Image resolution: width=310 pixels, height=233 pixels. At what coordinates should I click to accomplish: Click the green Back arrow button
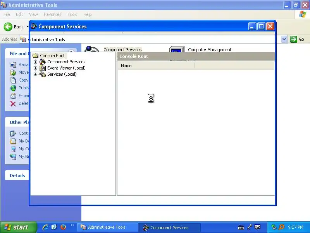click(x=8, y=27)
